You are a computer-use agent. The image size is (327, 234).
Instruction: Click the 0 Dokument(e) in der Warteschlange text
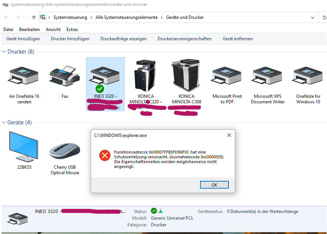tap(262, 211)
